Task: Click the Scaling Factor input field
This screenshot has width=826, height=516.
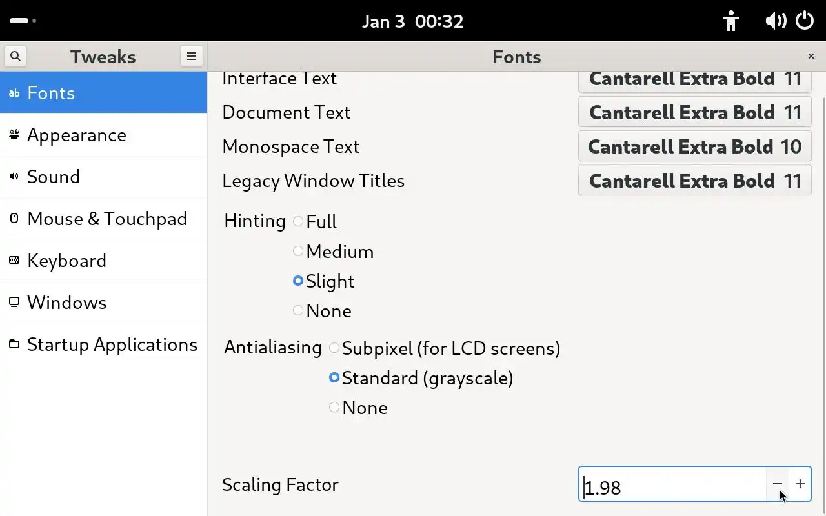Action: click(671, 485)
